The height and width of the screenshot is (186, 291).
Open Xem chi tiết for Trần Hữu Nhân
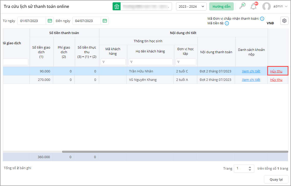tap(251, 71)
